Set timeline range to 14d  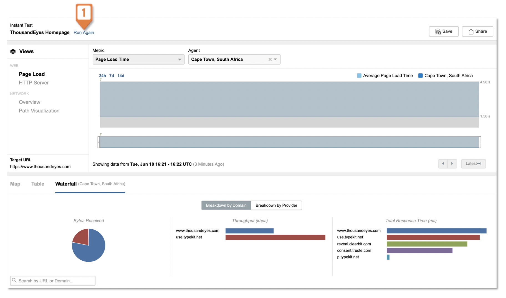pos(121,76)
